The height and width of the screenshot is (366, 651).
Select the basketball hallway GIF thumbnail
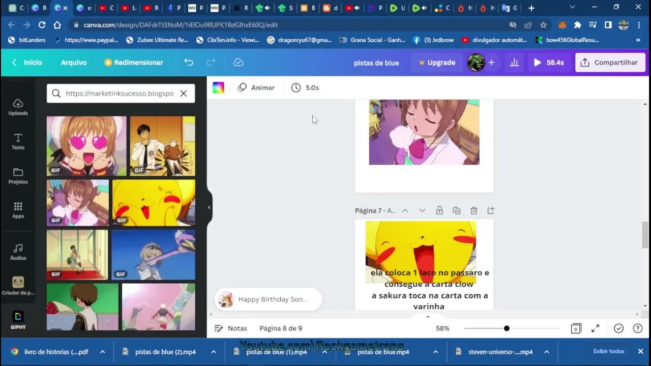point(77,255)
